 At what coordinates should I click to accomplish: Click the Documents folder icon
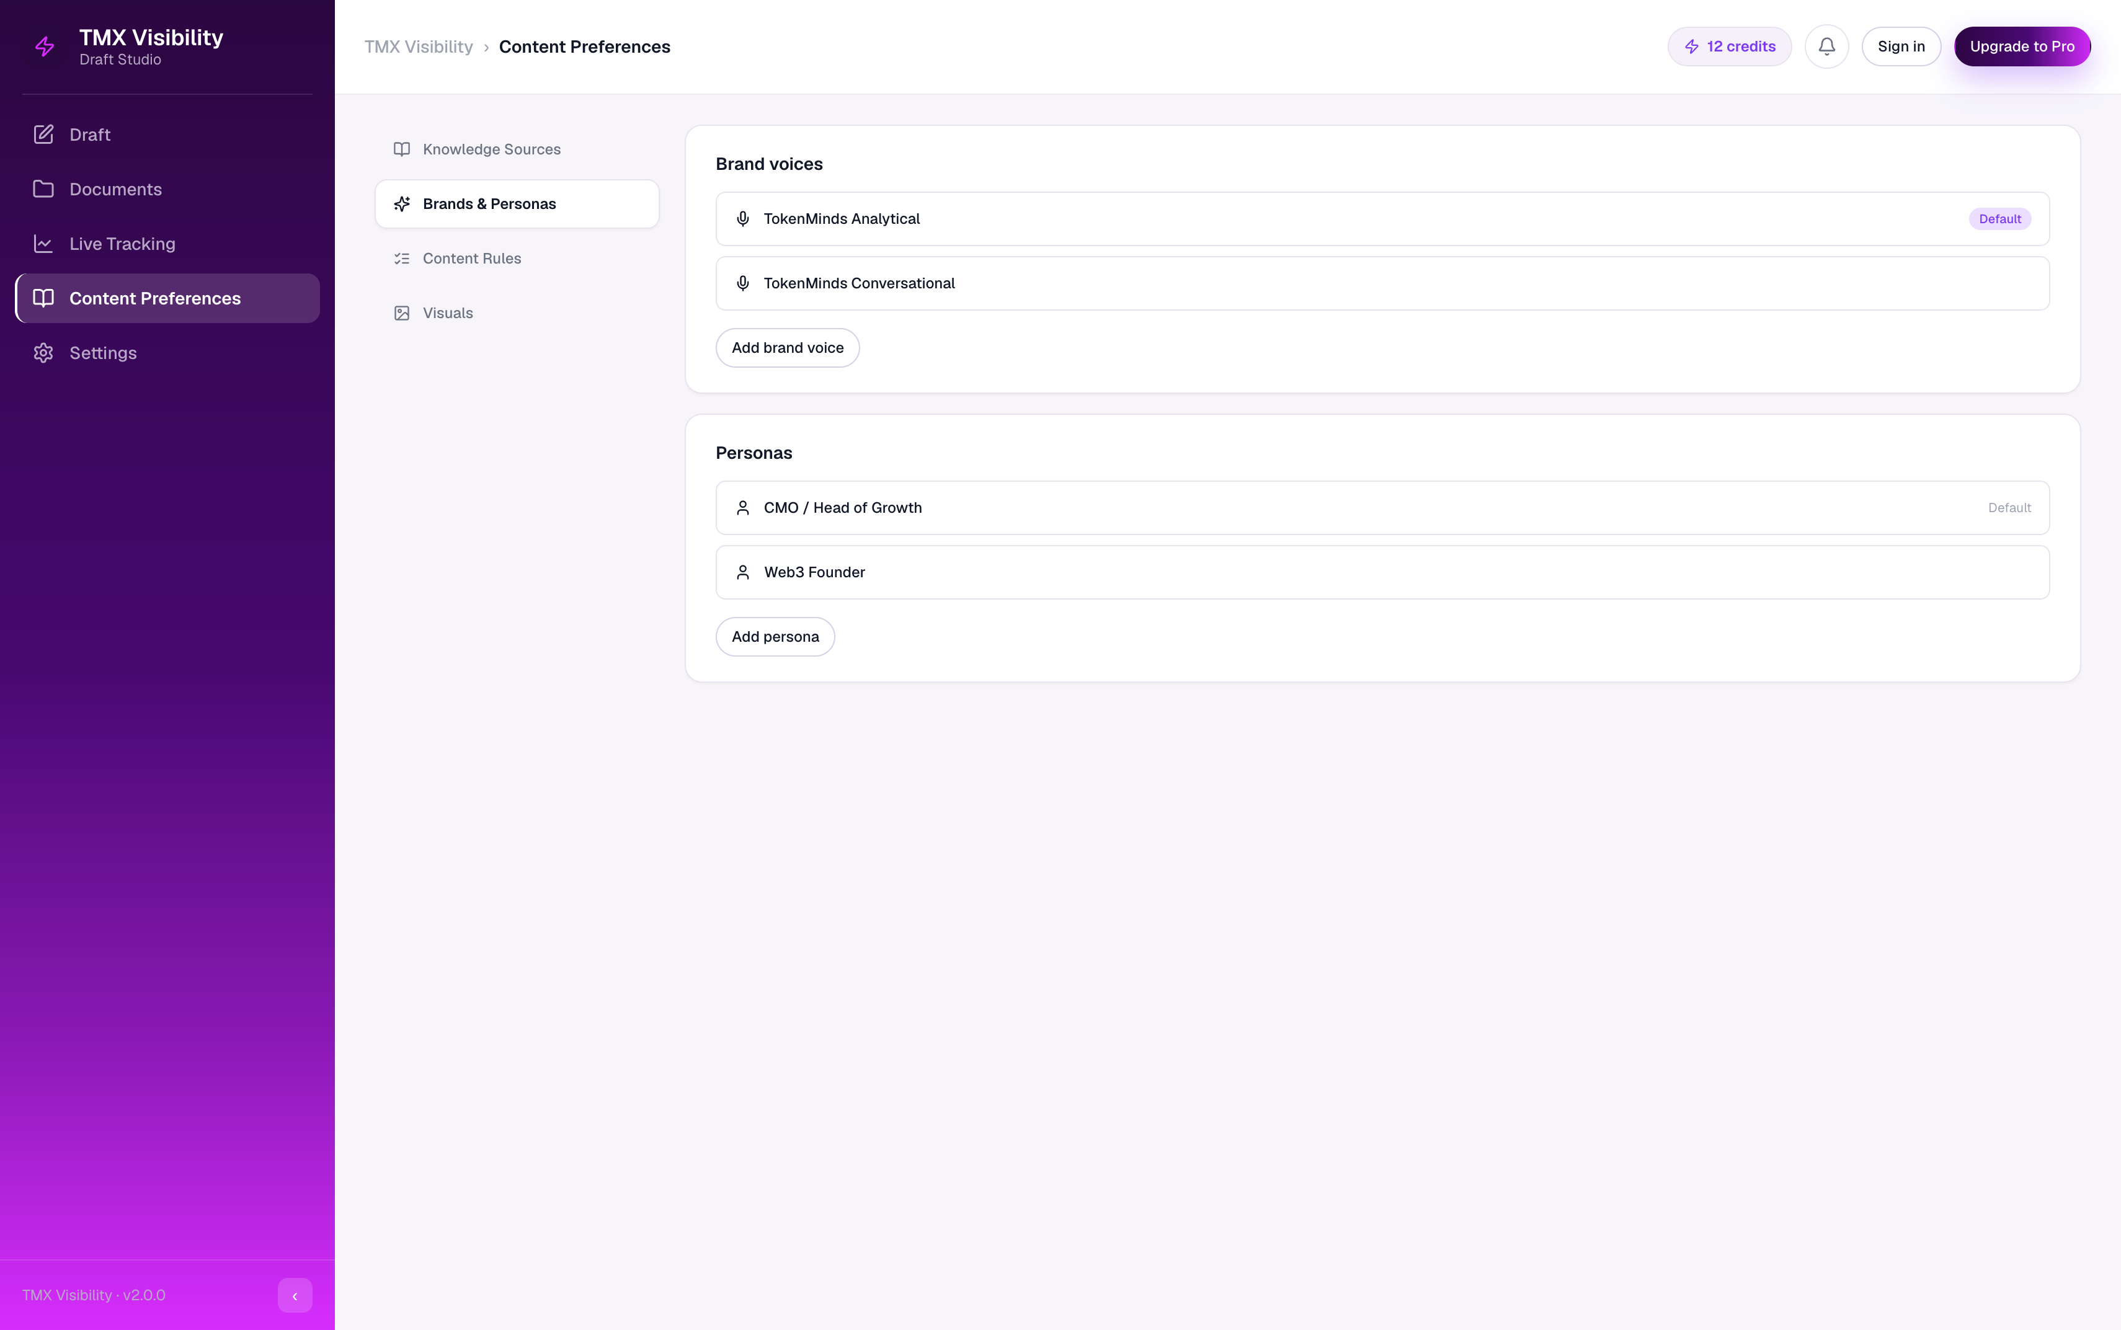(x=43, y=189)
